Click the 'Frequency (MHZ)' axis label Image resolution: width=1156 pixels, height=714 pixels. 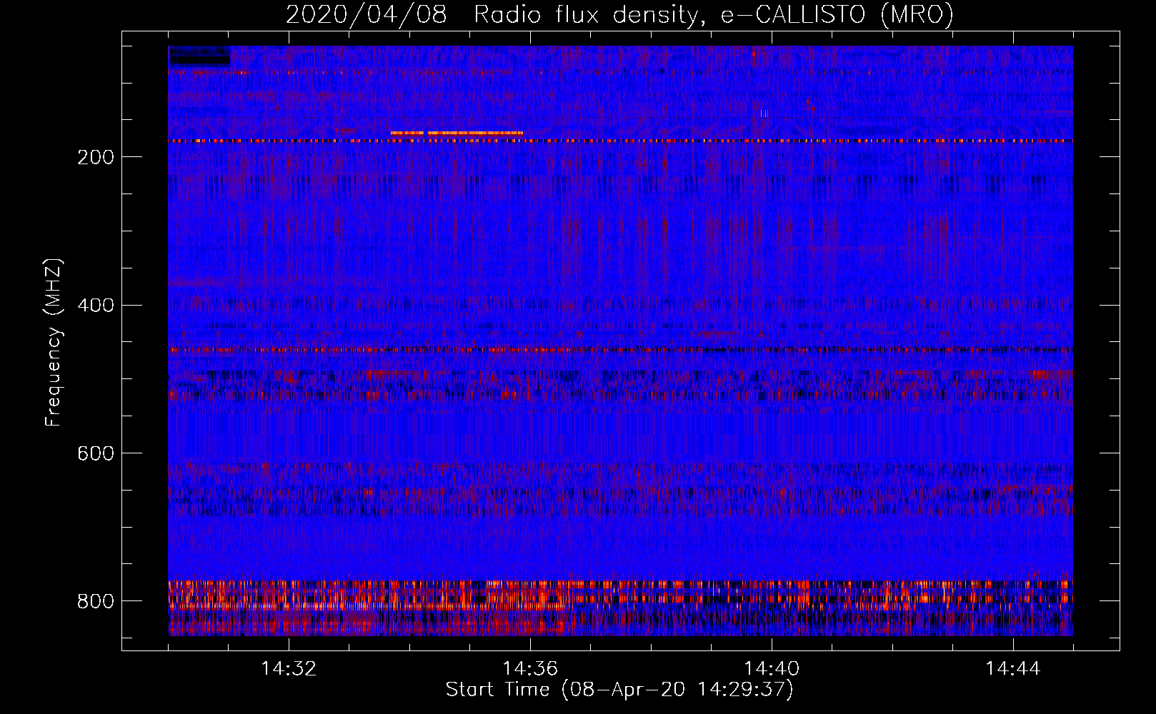tap(53, 343)
